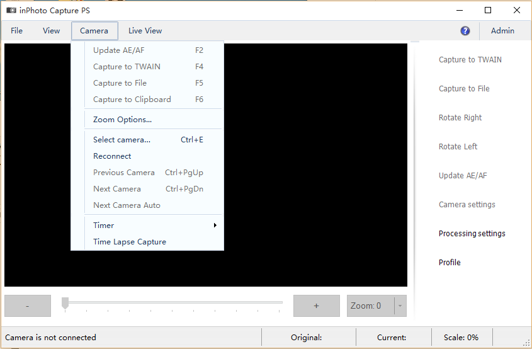Click the Zoom: 0 button
Screen dimensions: 532x349
[x=370, y=306]
